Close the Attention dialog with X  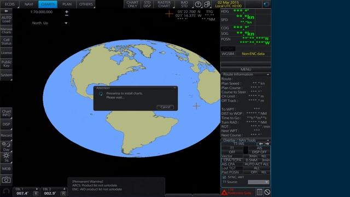175,88
